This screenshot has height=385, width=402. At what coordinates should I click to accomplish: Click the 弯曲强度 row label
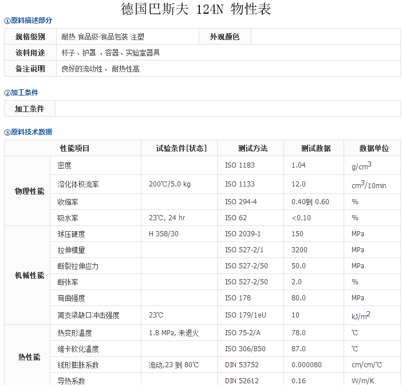[x=71, y=298]
